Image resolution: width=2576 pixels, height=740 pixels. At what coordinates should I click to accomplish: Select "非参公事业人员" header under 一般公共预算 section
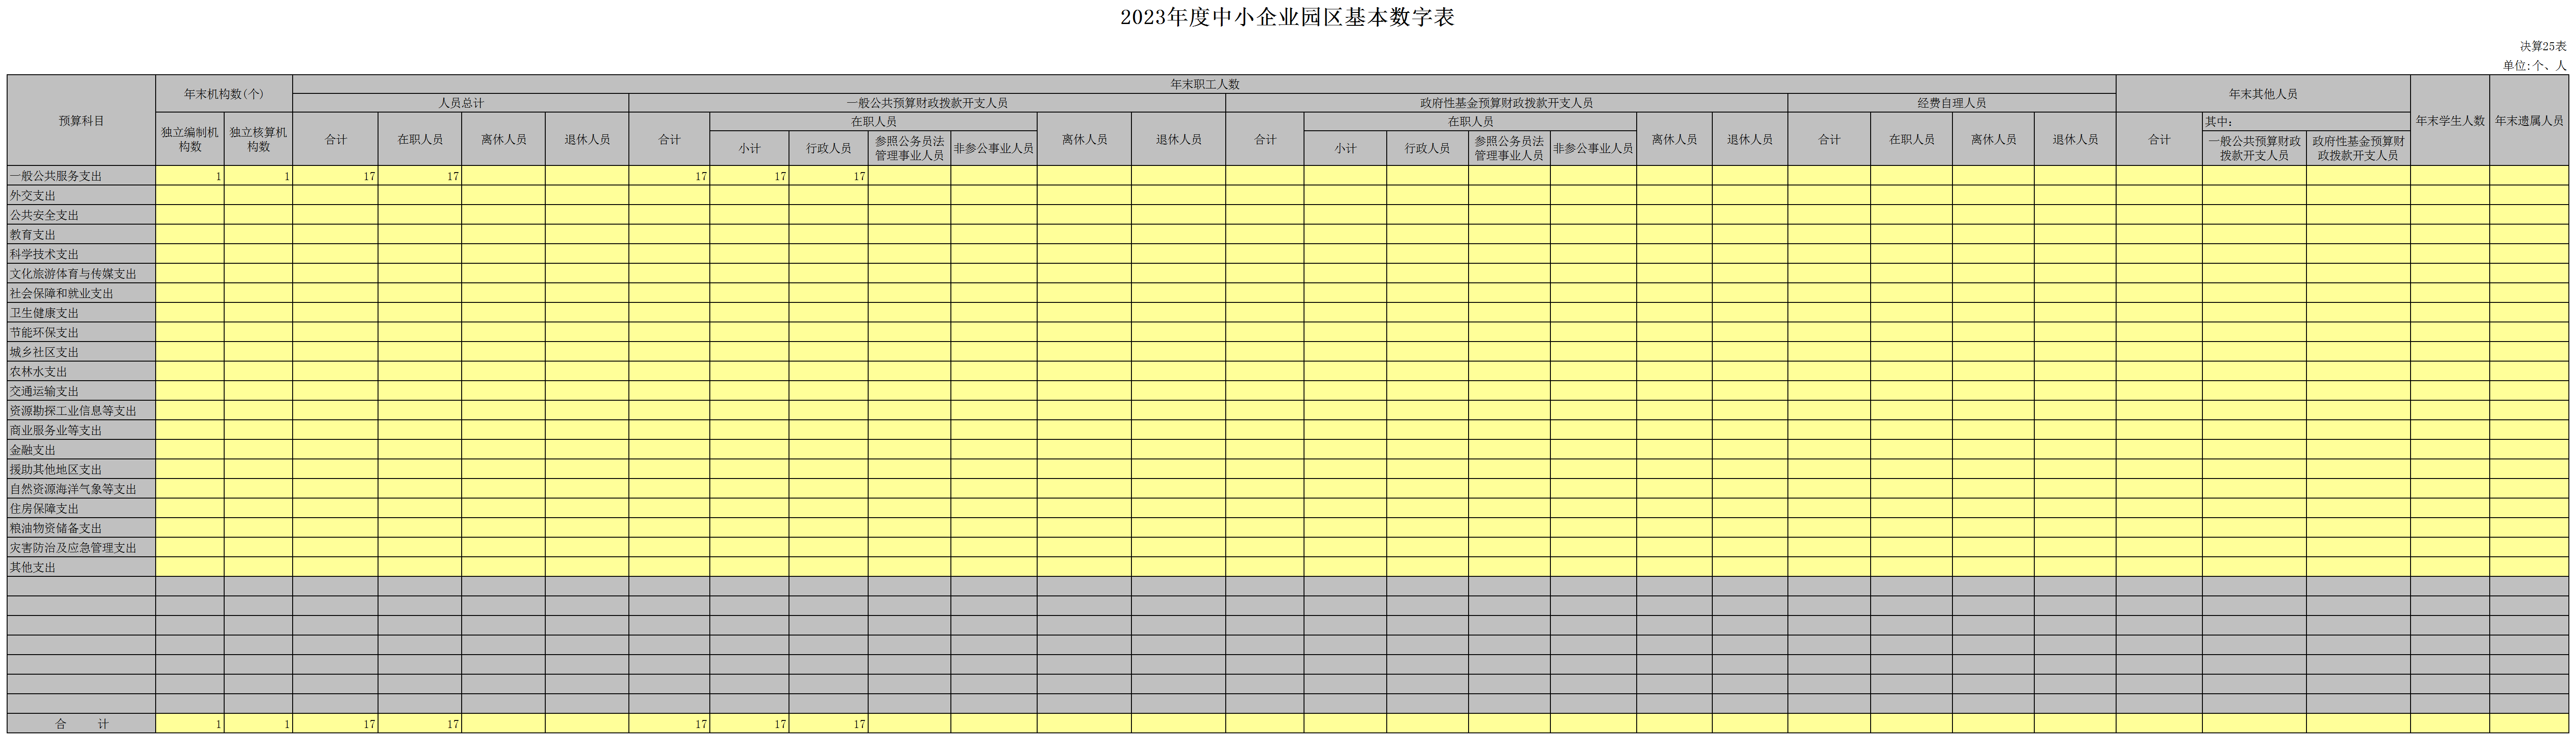pyautogui.click(x=993, y=148)
